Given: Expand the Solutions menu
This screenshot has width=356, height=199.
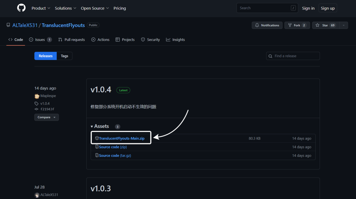Looking at the screenshot, I should (x=66, y=8).
